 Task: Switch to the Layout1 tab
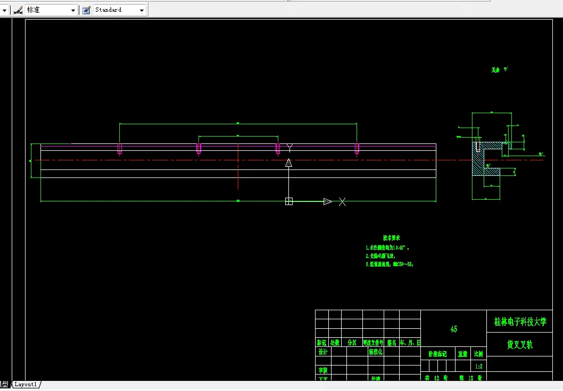[26, 384]
